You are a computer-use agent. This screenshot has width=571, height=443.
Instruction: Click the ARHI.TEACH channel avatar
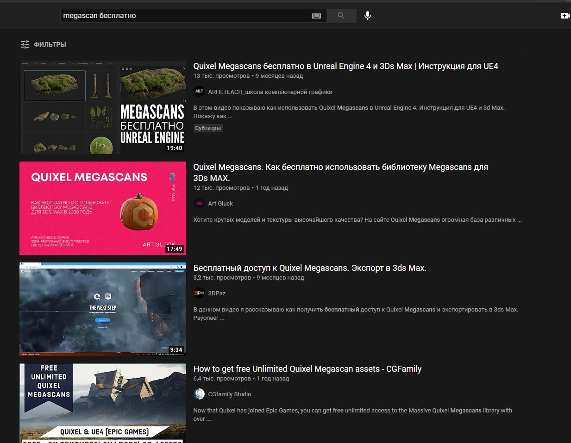[199, 92]
